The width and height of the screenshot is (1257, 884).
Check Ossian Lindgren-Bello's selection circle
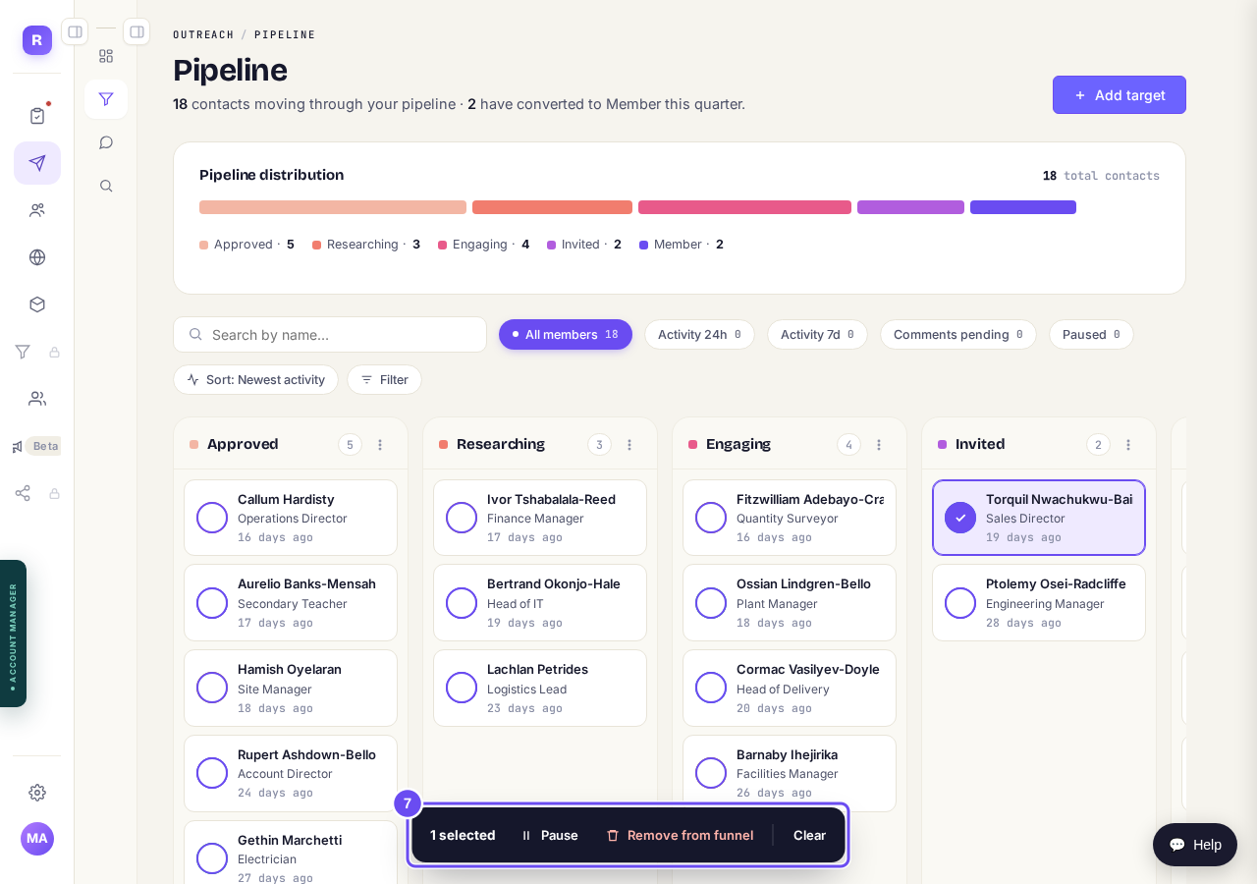pos(711,603)
